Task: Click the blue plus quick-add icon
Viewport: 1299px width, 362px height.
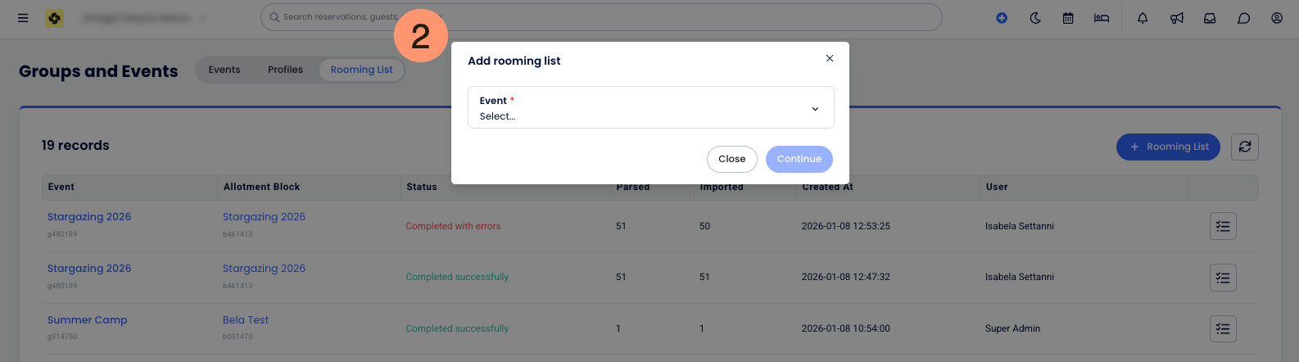Action: (x=1002, y=18)
